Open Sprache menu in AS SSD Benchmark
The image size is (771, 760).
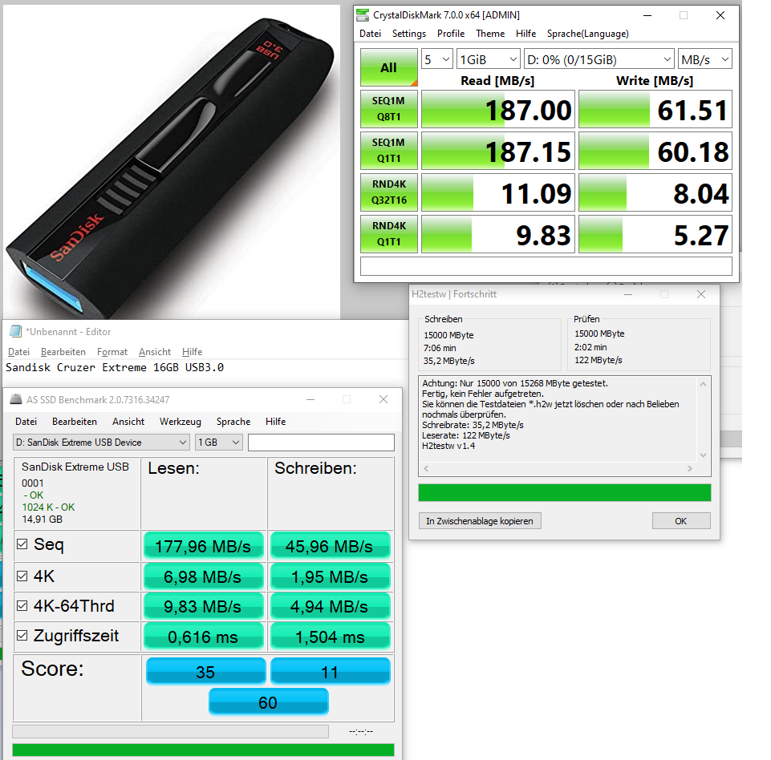coord(233,422)
